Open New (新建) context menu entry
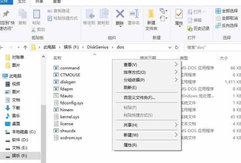241x163 pixels. click(147, 135)
